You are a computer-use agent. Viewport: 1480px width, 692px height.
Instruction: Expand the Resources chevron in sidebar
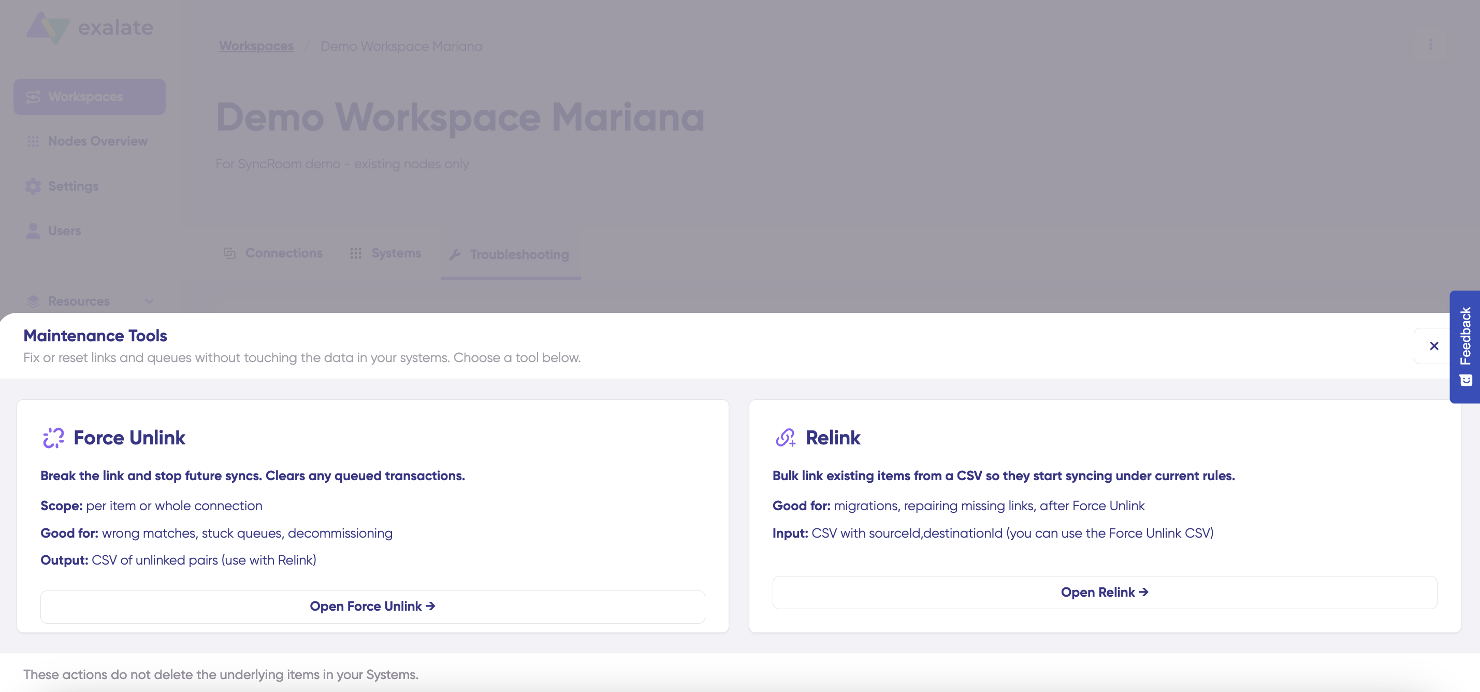tap(149, 301)
